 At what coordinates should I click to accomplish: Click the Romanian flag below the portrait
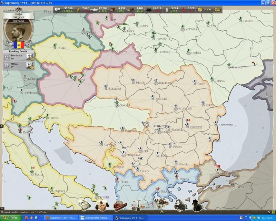pyautogui.click(x=19, y=45)
